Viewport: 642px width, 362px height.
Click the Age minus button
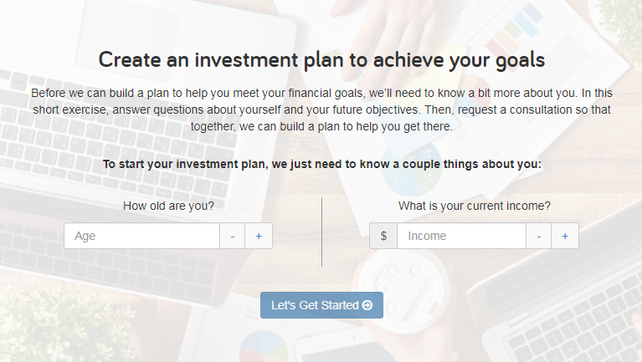tap(233, 236)
